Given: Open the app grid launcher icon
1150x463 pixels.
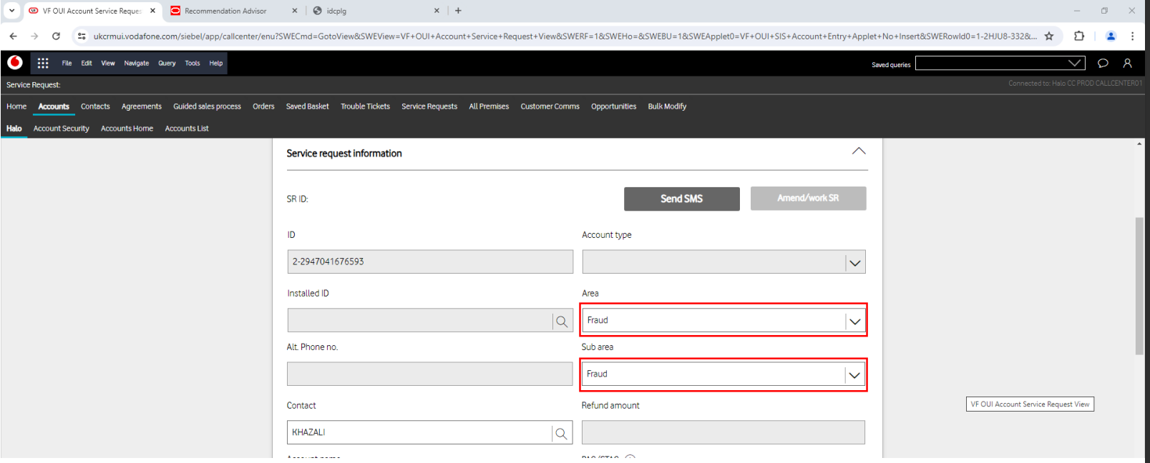Looking at the screenshot, I should pos(43,63).
